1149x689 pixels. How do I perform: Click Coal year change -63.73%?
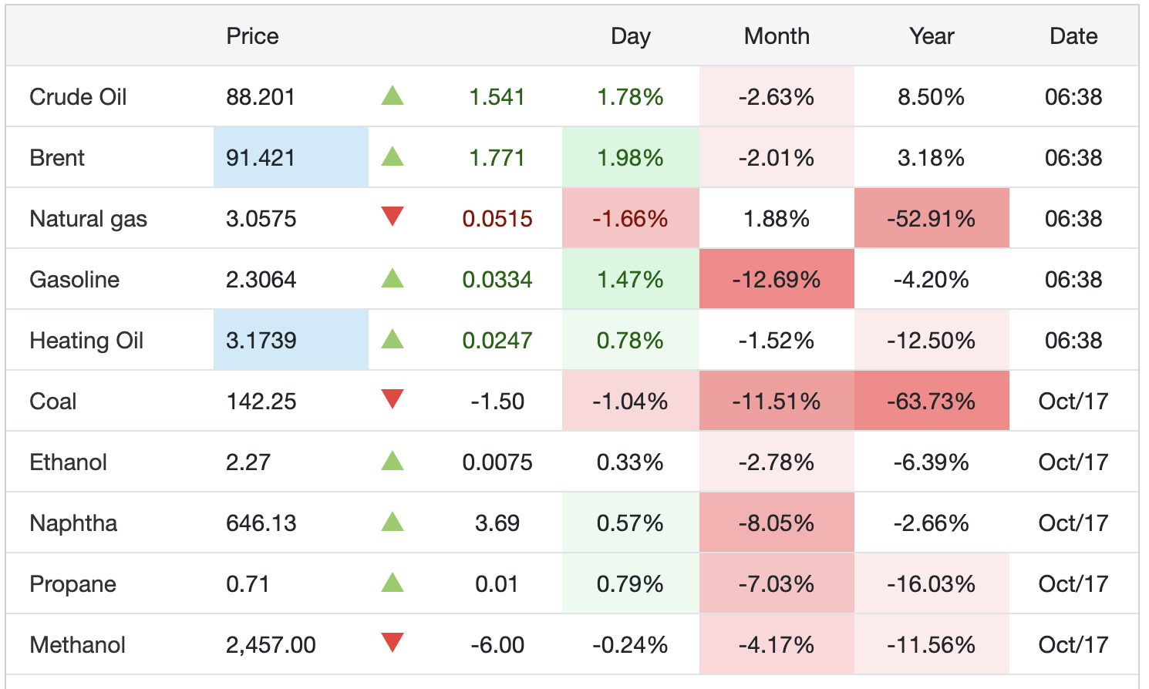(932, 402)
